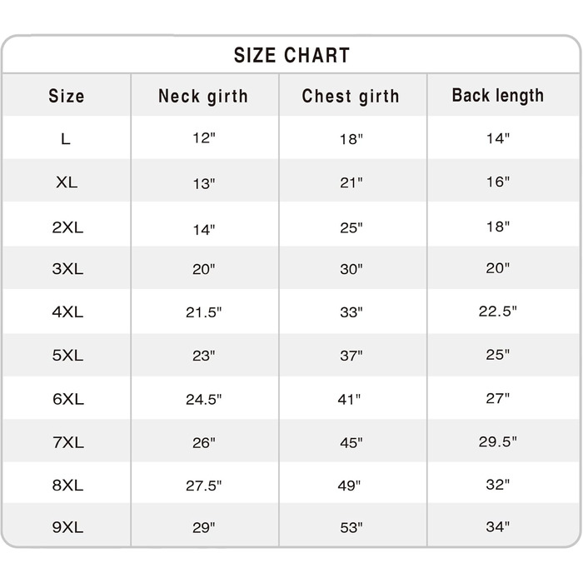
Task: Click the 22.5" back length value
Action: 497,311
